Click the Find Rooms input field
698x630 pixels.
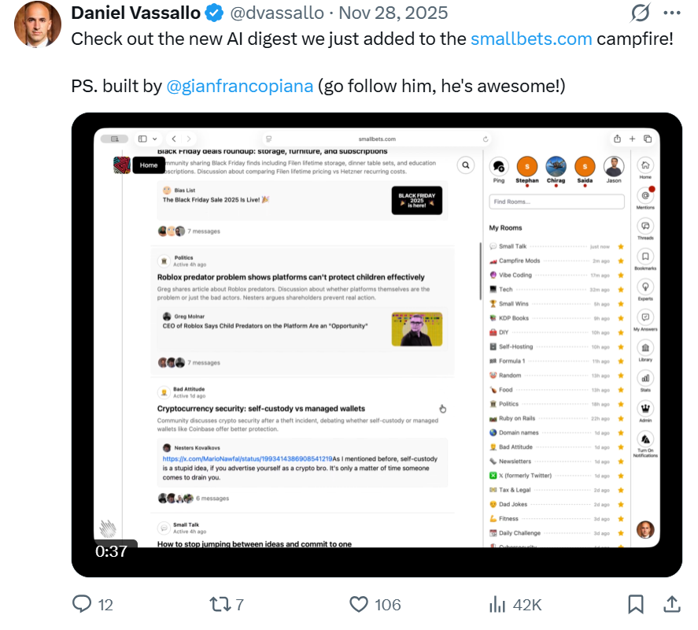pos(556,202)
